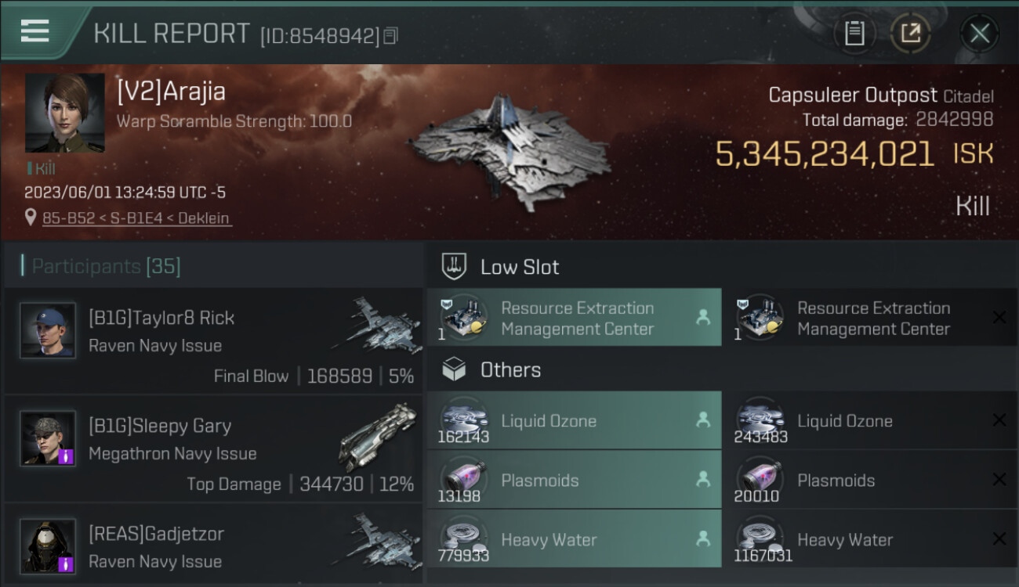Image resolution: width=1019 pixels, height=587 pixels.
Task: Click the Low Slot shield icon
Action: coord(454,266)
